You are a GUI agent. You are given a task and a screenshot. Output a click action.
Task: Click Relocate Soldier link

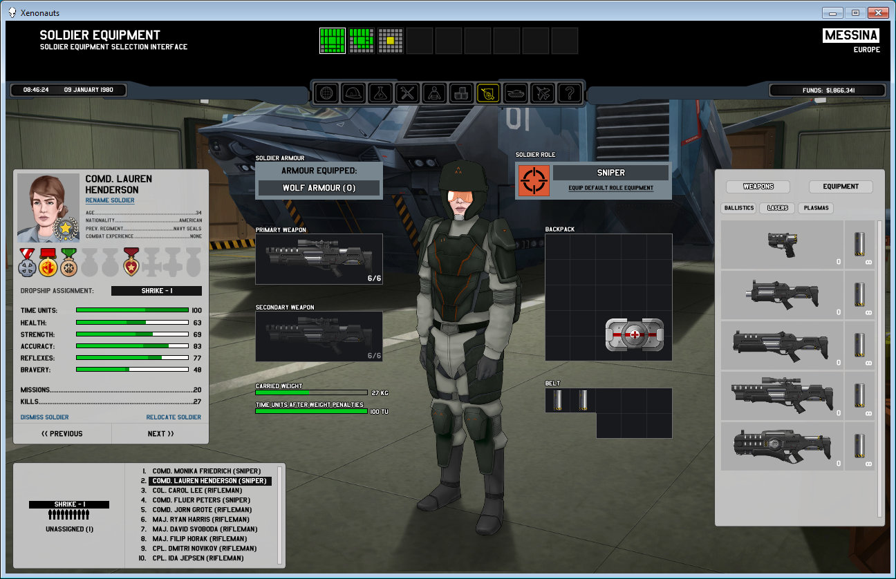coord(174,417)
